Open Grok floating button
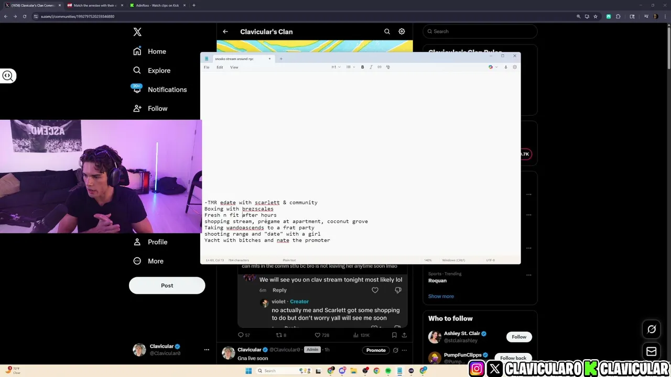 coord(652,329)
